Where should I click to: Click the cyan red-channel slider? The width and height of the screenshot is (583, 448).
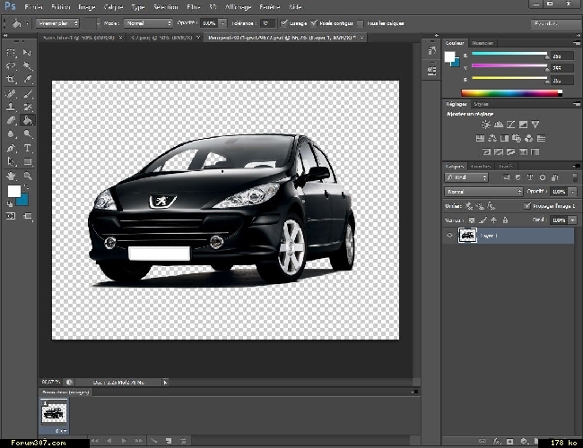point(509,54)
